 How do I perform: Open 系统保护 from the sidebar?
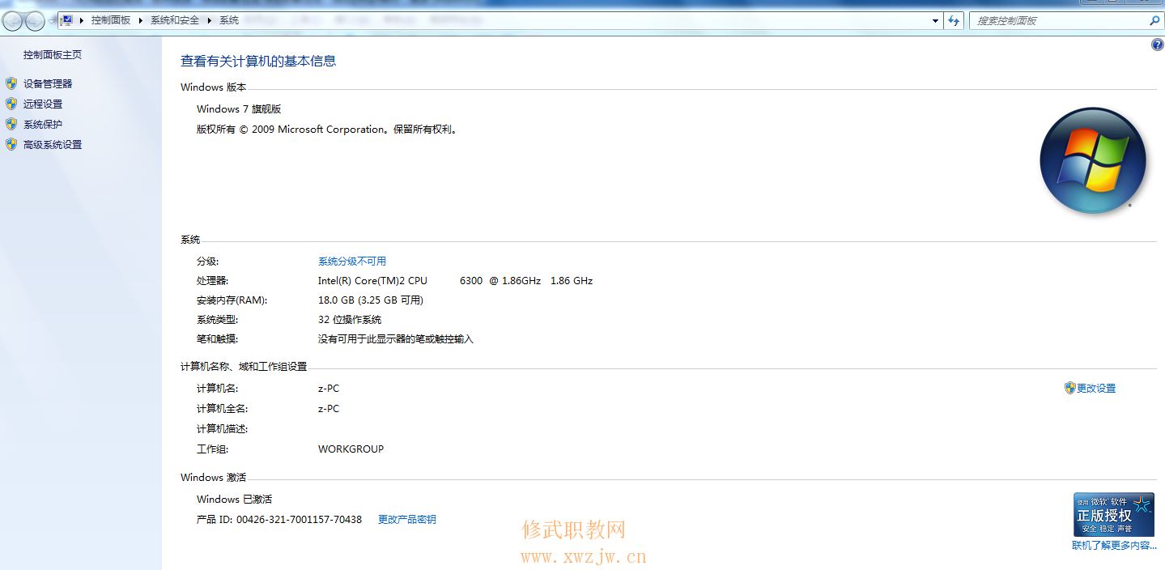tap(43, 124)
